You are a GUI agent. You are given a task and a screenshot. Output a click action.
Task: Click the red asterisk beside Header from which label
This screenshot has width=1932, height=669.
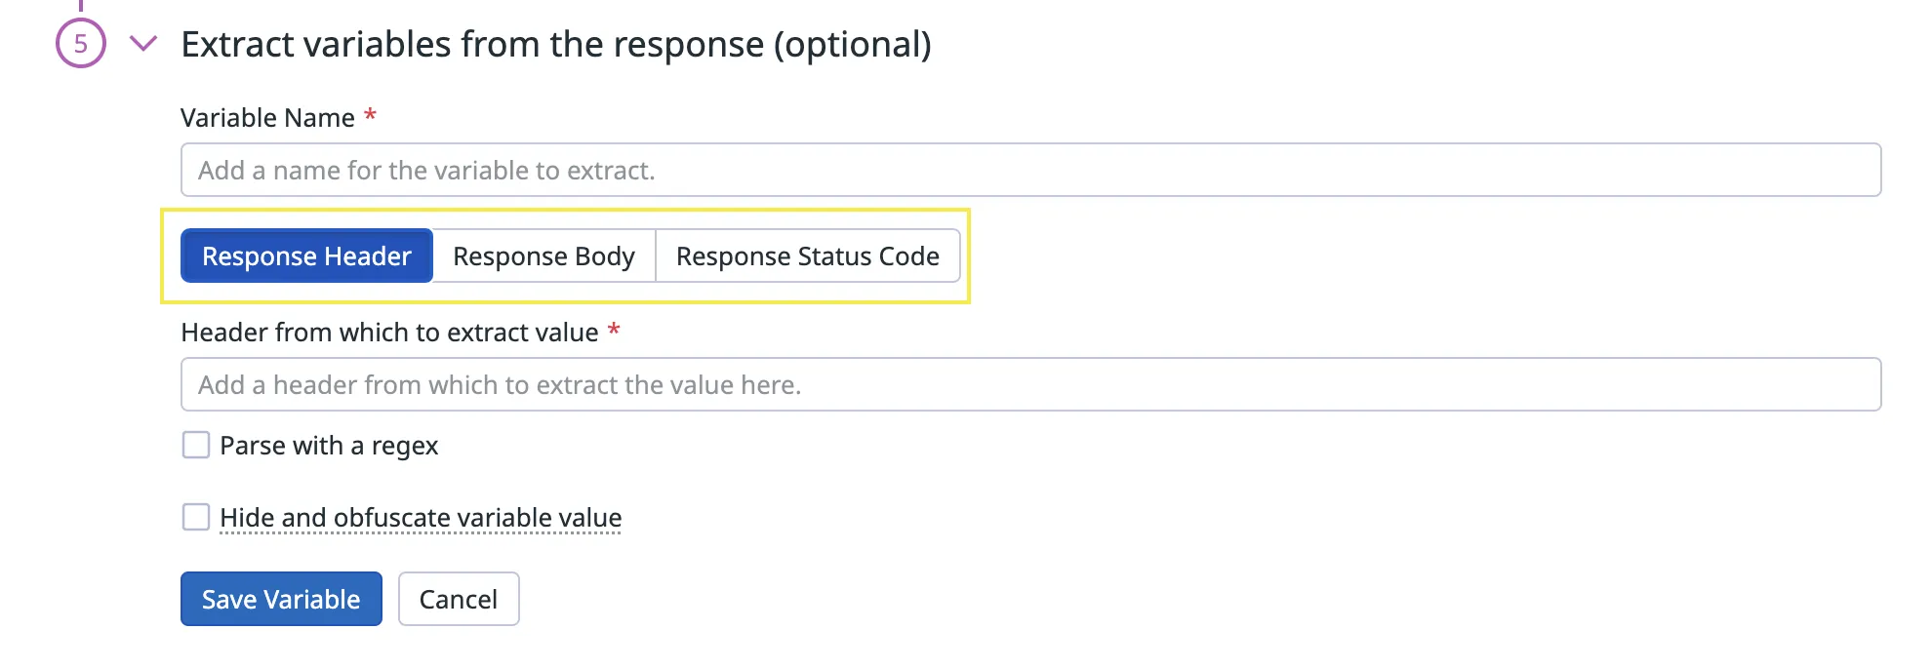pos(614,330)
